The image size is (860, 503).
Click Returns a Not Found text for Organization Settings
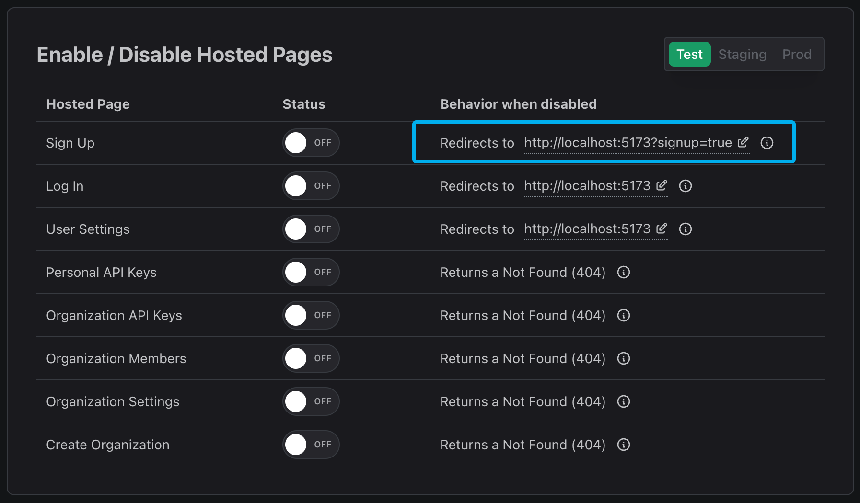point(523,401)
